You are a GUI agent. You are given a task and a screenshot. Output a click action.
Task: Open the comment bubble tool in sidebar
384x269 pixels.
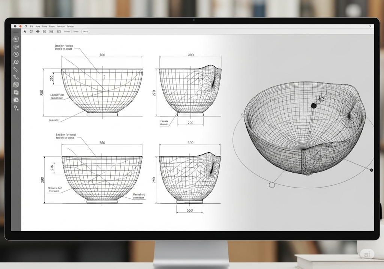tap(16, 47)
